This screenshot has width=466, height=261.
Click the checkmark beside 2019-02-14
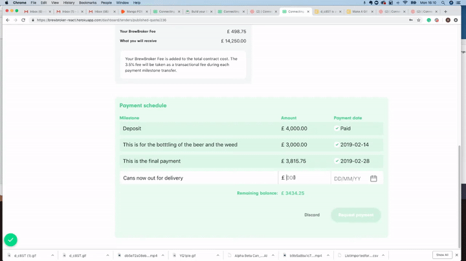[x=337, y=145]
